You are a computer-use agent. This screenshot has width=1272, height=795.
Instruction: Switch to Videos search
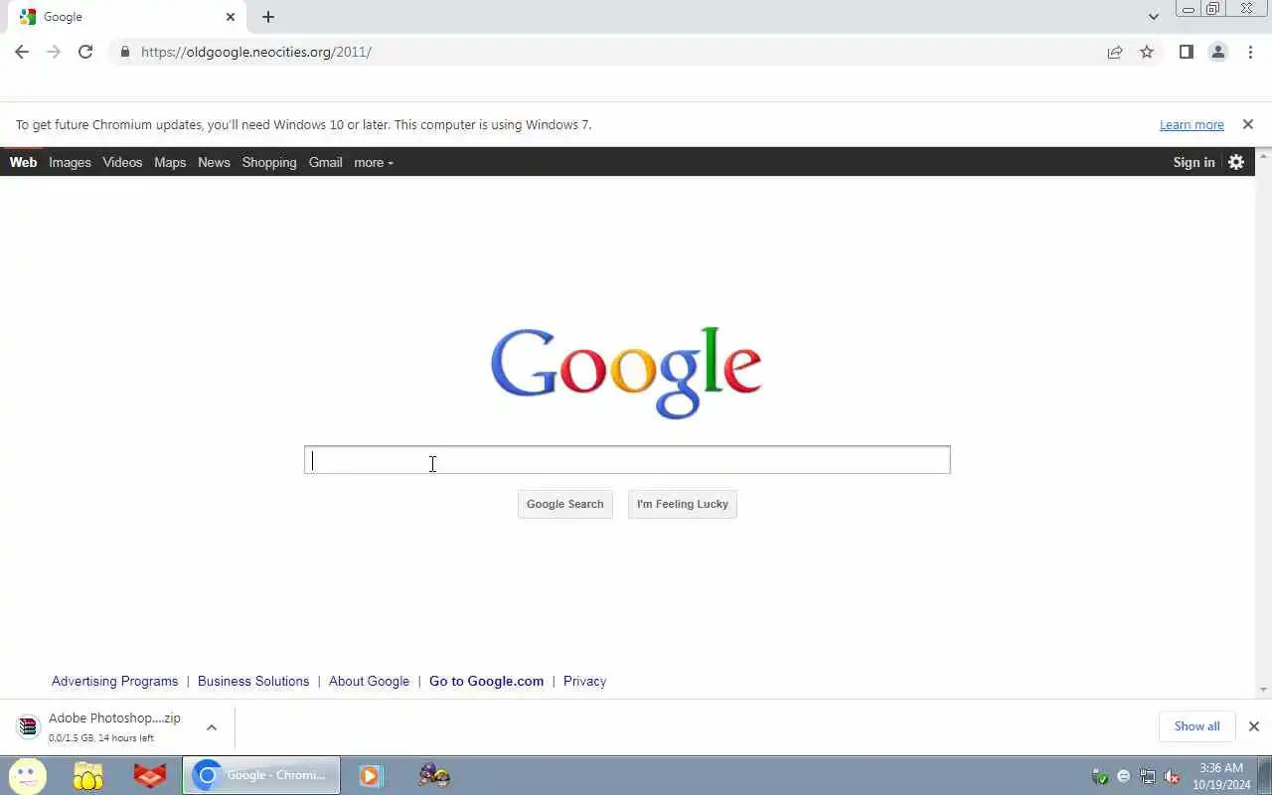pyautogui.click(x=122, y=162)
